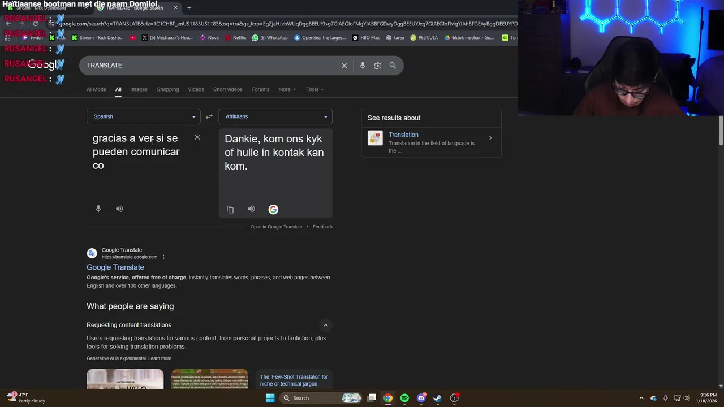Open the Afrikaans target language dropdown

(x=275, y=116)
